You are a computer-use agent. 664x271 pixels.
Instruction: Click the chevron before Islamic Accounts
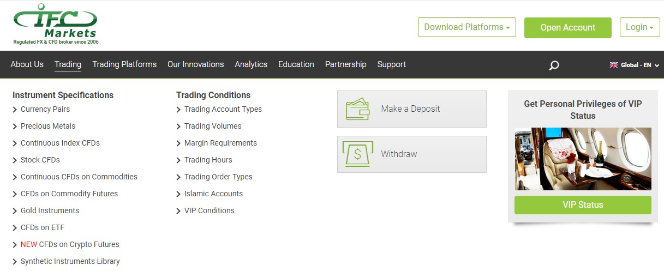(x=178, y=194)
